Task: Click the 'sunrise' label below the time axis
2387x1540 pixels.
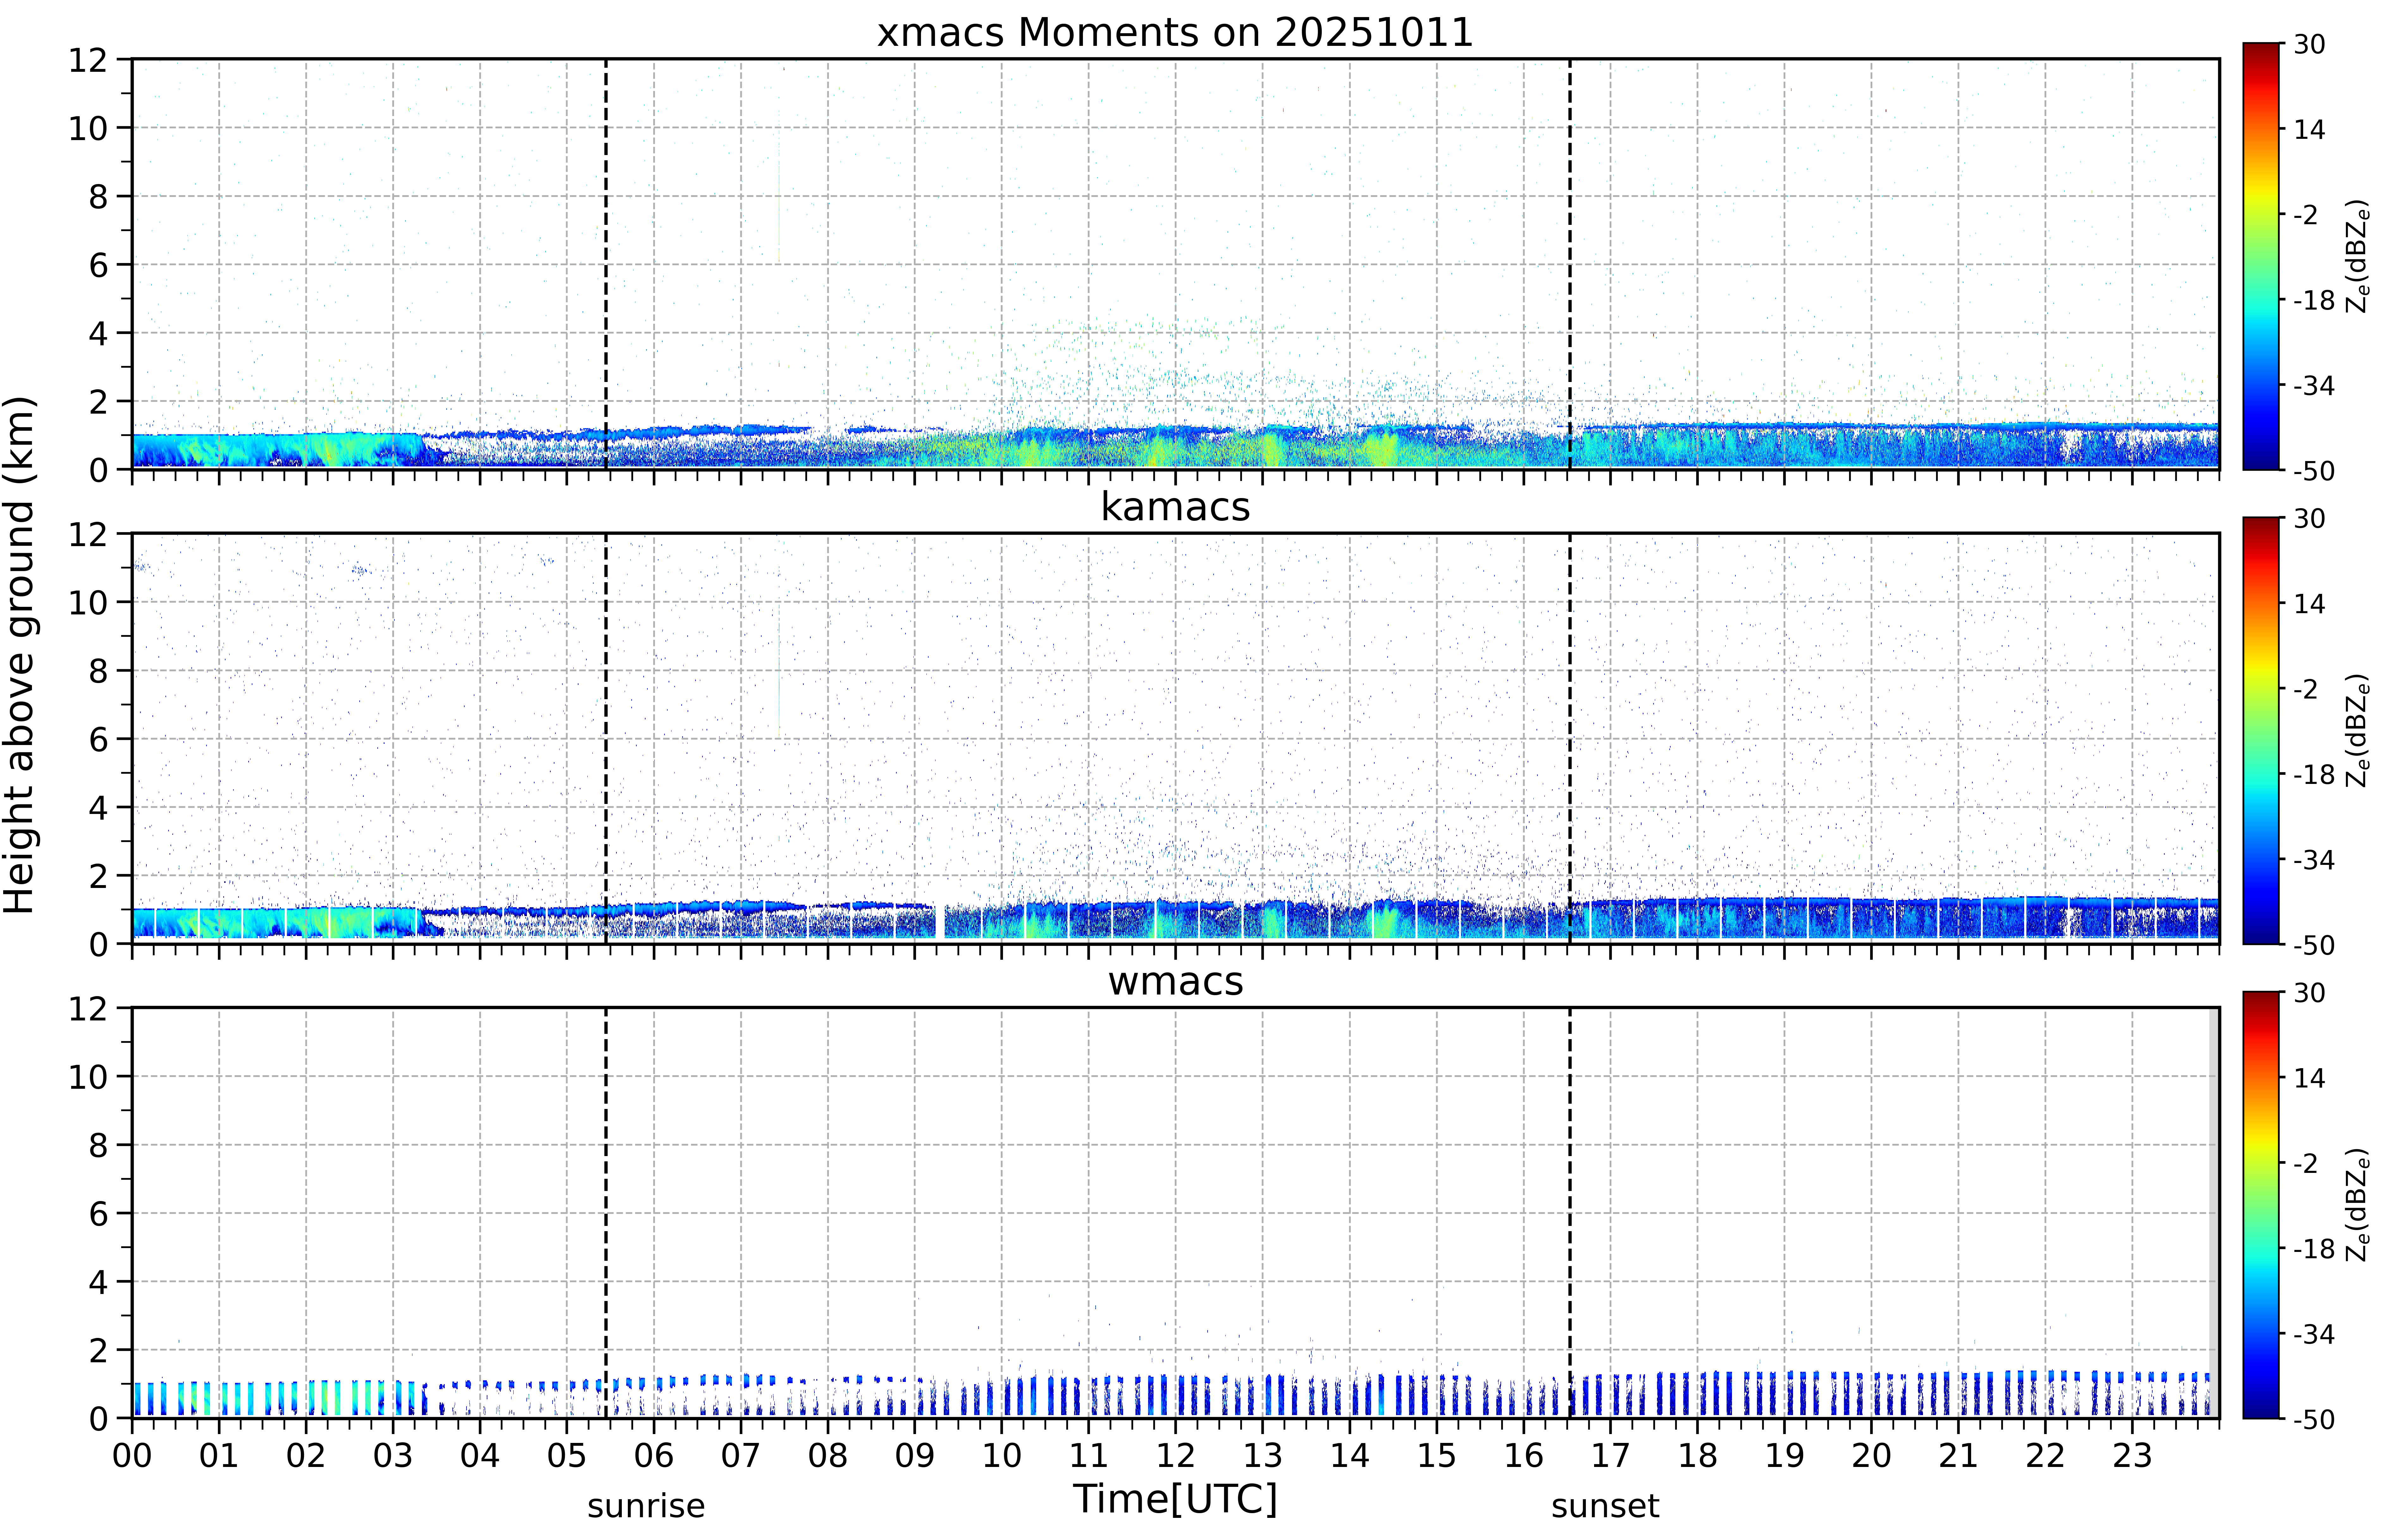Action: (646, 1506)
